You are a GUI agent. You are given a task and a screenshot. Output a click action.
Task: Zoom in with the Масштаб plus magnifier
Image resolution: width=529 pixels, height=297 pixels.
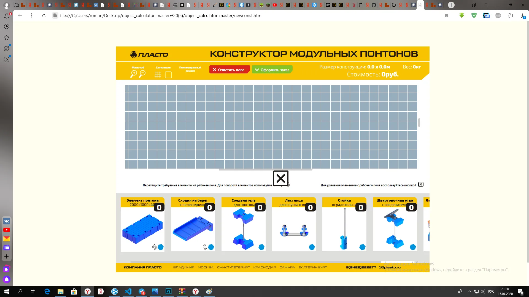pyautogui.click(x=134, y=74)
